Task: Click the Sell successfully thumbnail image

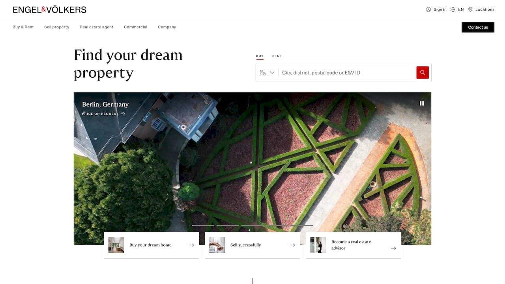Action: tap(217, 245)
